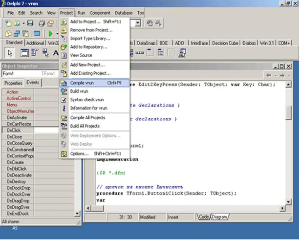Open the dropdown arrow next to Open icon
The image size is (299, 240).
click(23, 23)
